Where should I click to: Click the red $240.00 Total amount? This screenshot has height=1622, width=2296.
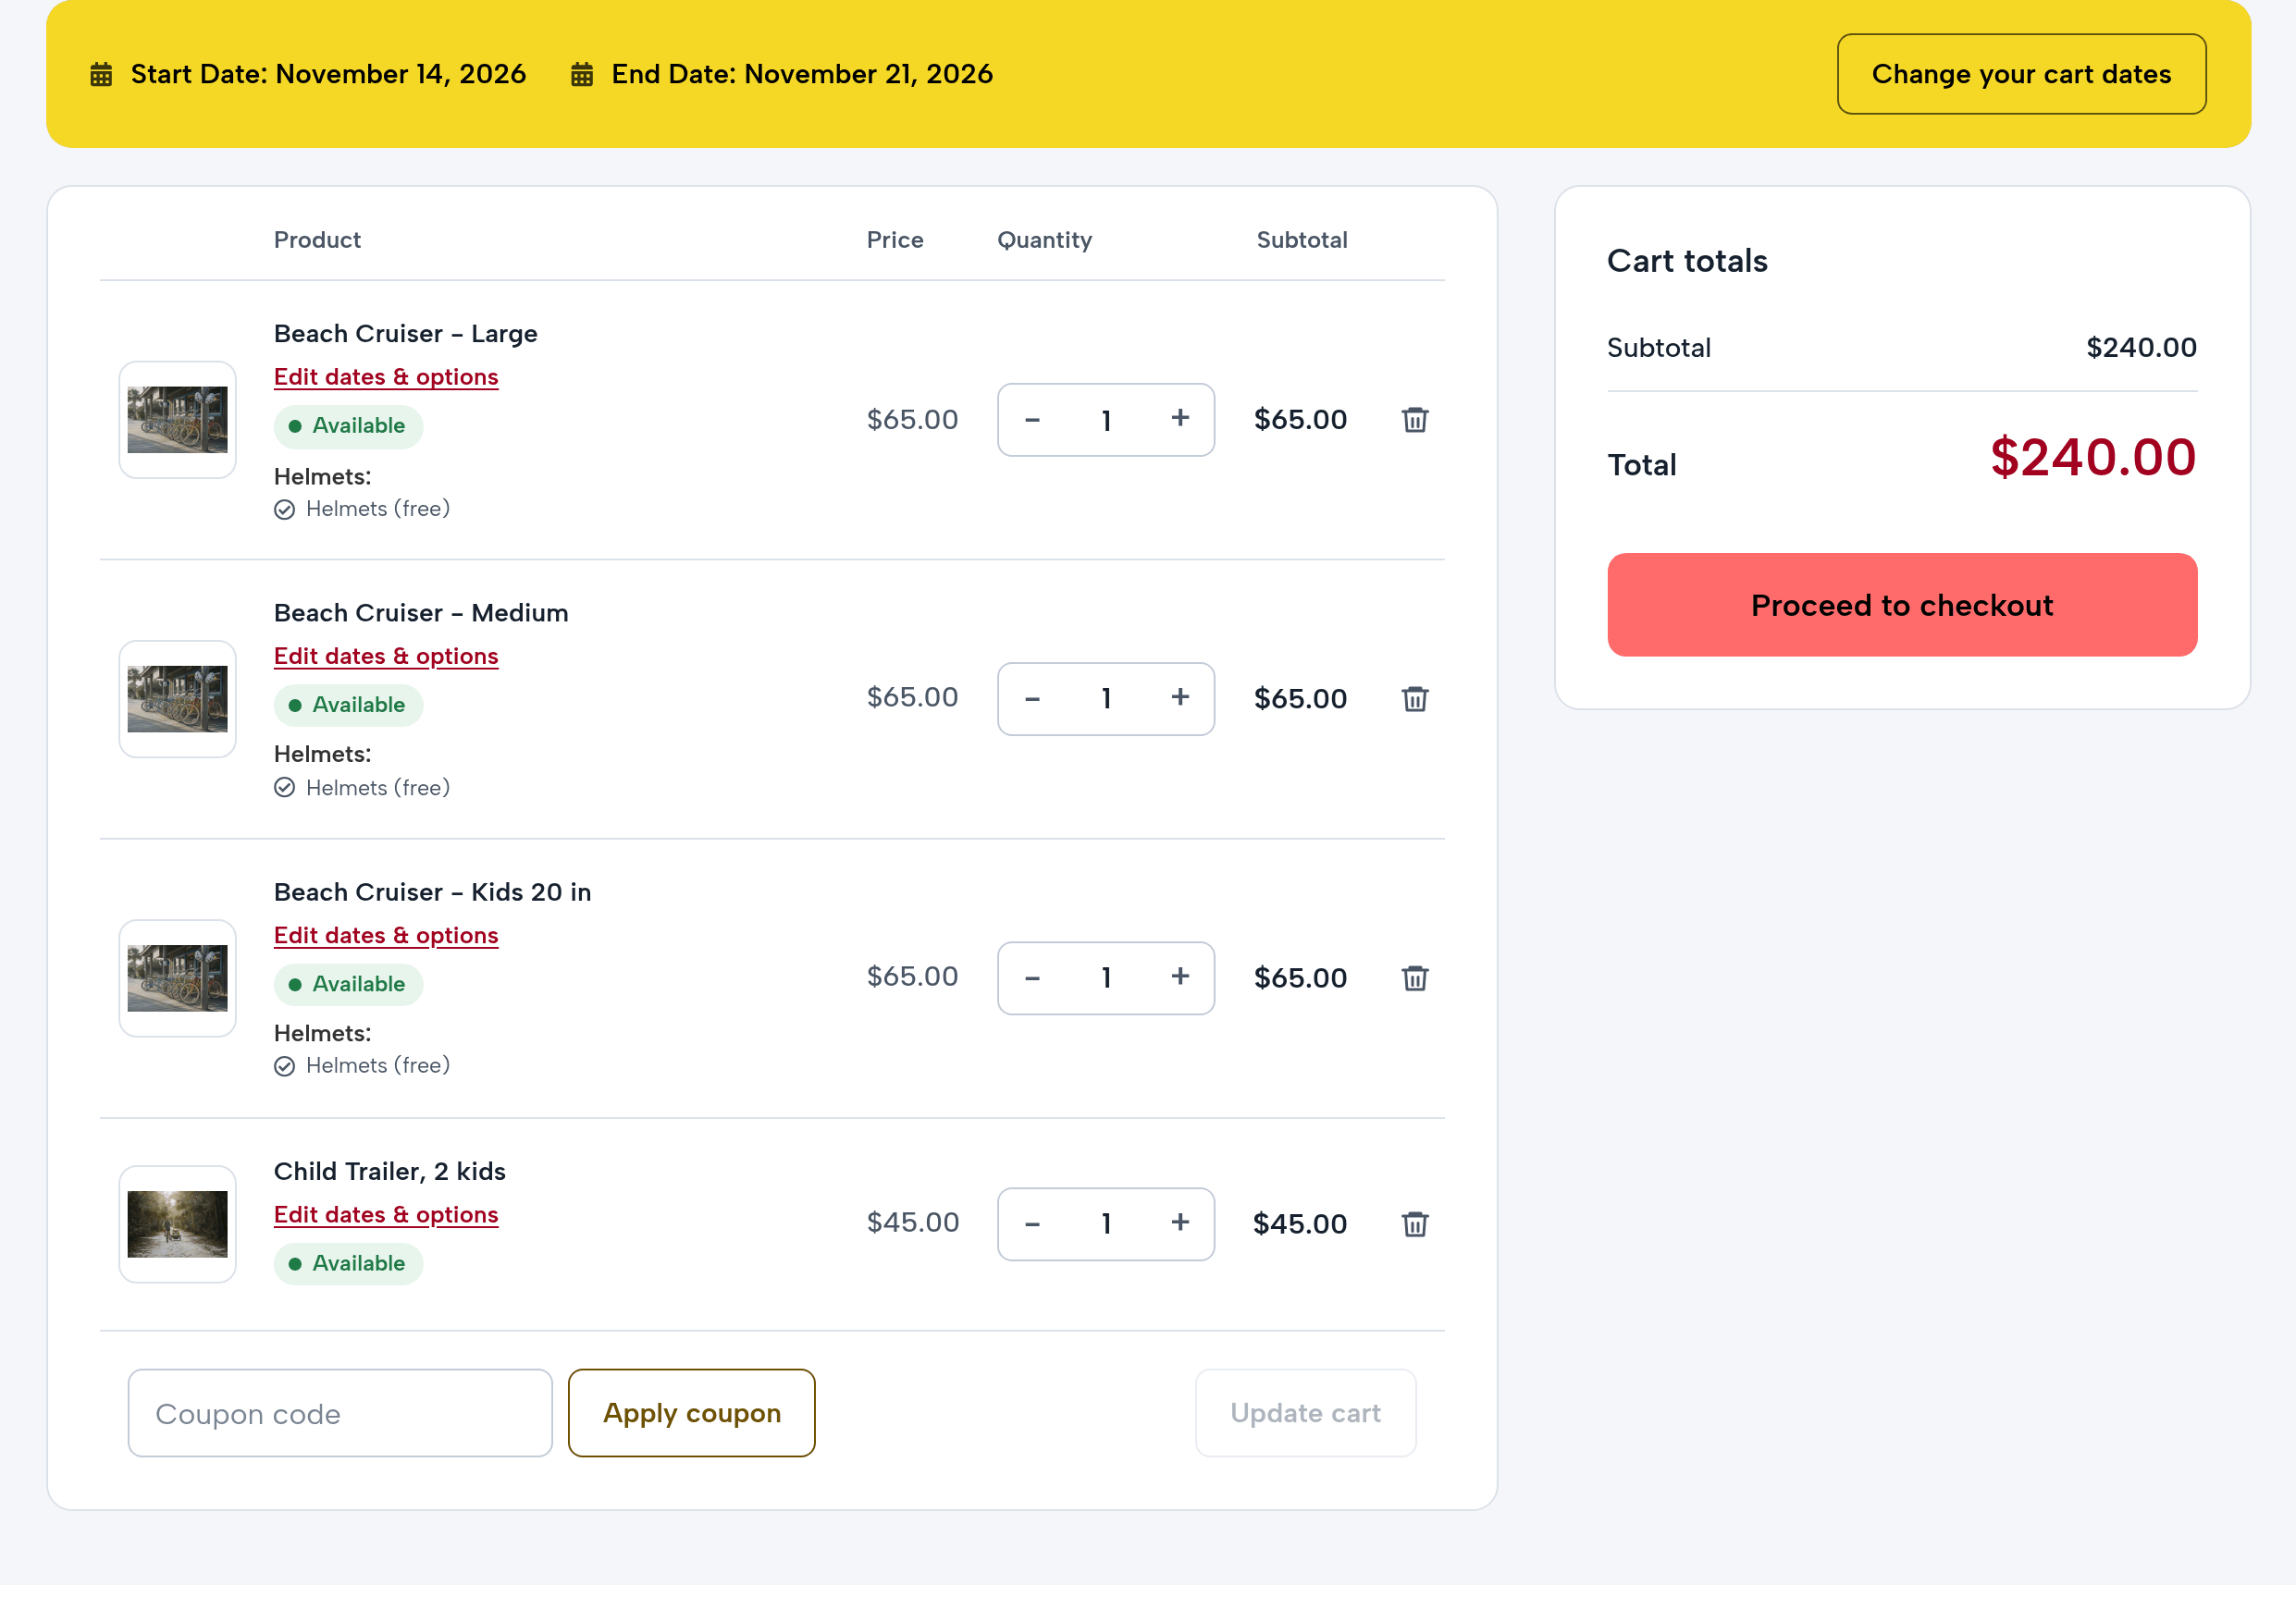2092,458
